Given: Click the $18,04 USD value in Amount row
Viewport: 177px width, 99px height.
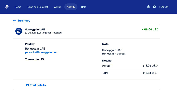Looking at the screenshot, I should [x=150, y=66].
